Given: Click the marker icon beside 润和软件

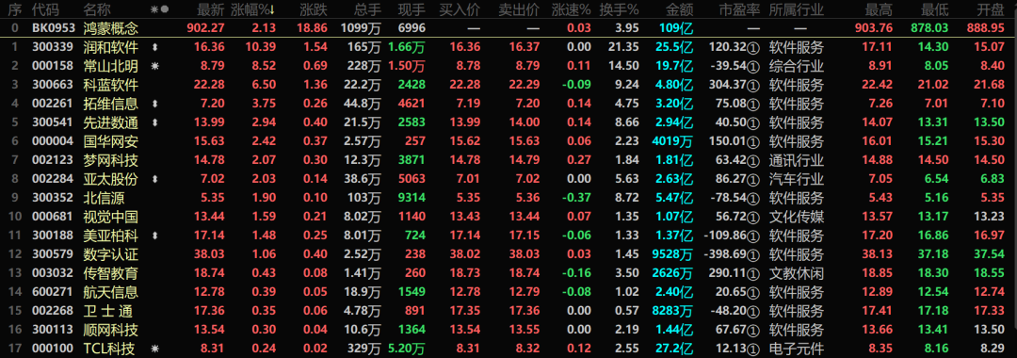Looking at the screenshot, I should (154, 47).
